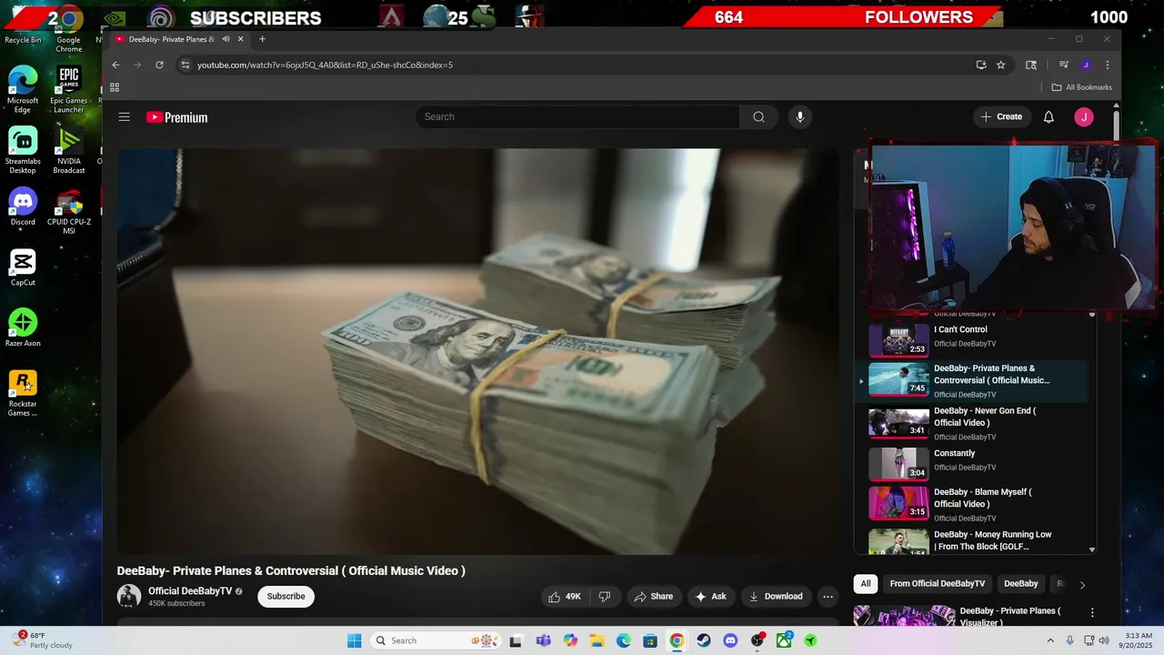1164x655 pixels.
Task: Open the YouTube hamburger guide menu
Action: tap(125, 116)
